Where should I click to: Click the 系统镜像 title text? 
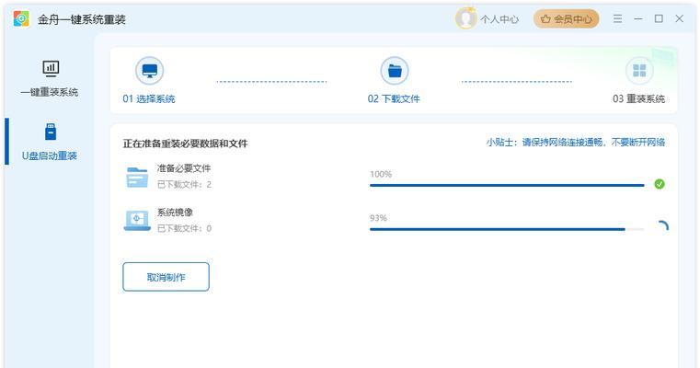click(x=175, y=213)
